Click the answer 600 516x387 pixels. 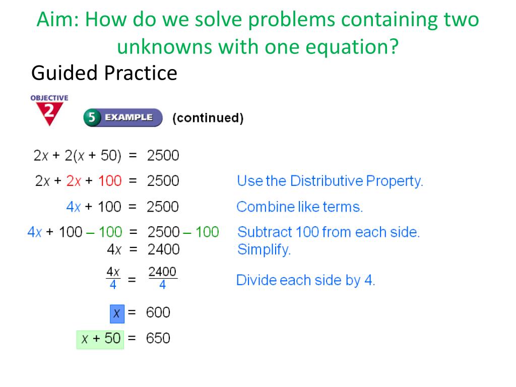point(158,312)
